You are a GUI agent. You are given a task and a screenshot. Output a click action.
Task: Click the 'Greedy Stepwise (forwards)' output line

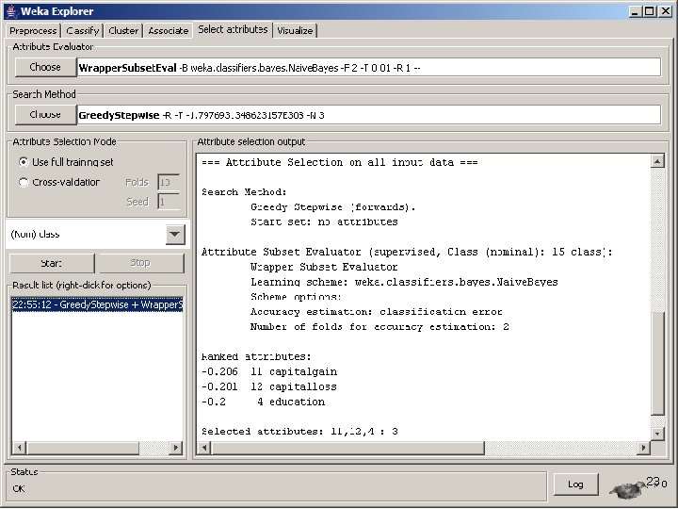pyautogui.click(x=333, y=207)
